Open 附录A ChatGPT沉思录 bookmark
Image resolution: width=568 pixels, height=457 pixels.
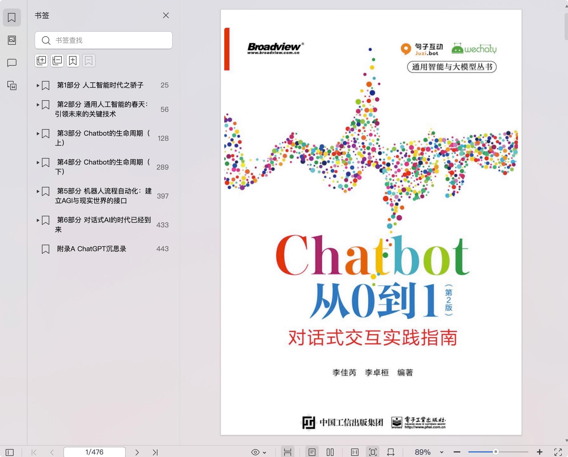pyautogui.click(x=91, y=249)
